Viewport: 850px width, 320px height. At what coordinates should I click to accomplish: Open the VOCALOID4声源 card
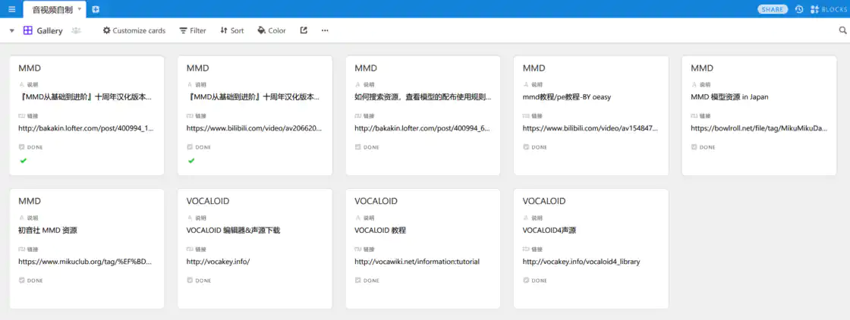point(591,249)
